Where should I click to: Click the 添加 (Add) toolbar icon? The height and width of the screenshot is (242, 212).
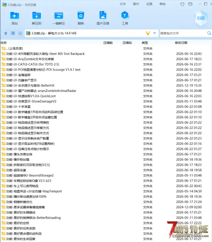tap(14, 15)
